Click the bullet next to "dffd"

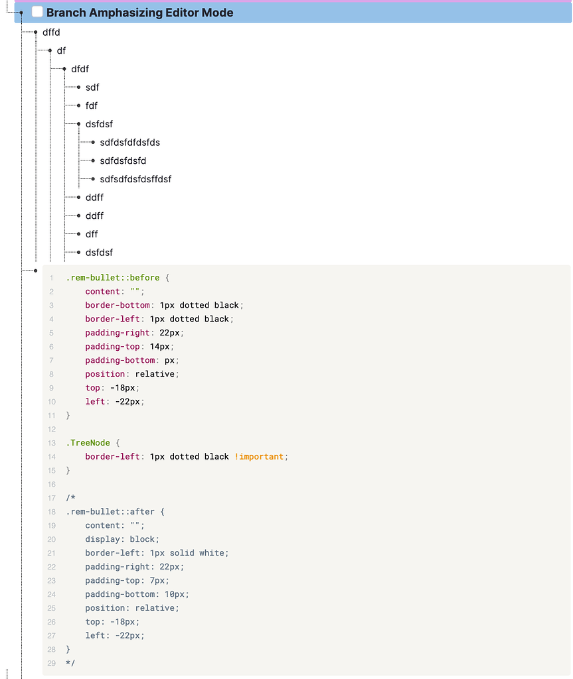pyautogui.click(x=35, y=32)
